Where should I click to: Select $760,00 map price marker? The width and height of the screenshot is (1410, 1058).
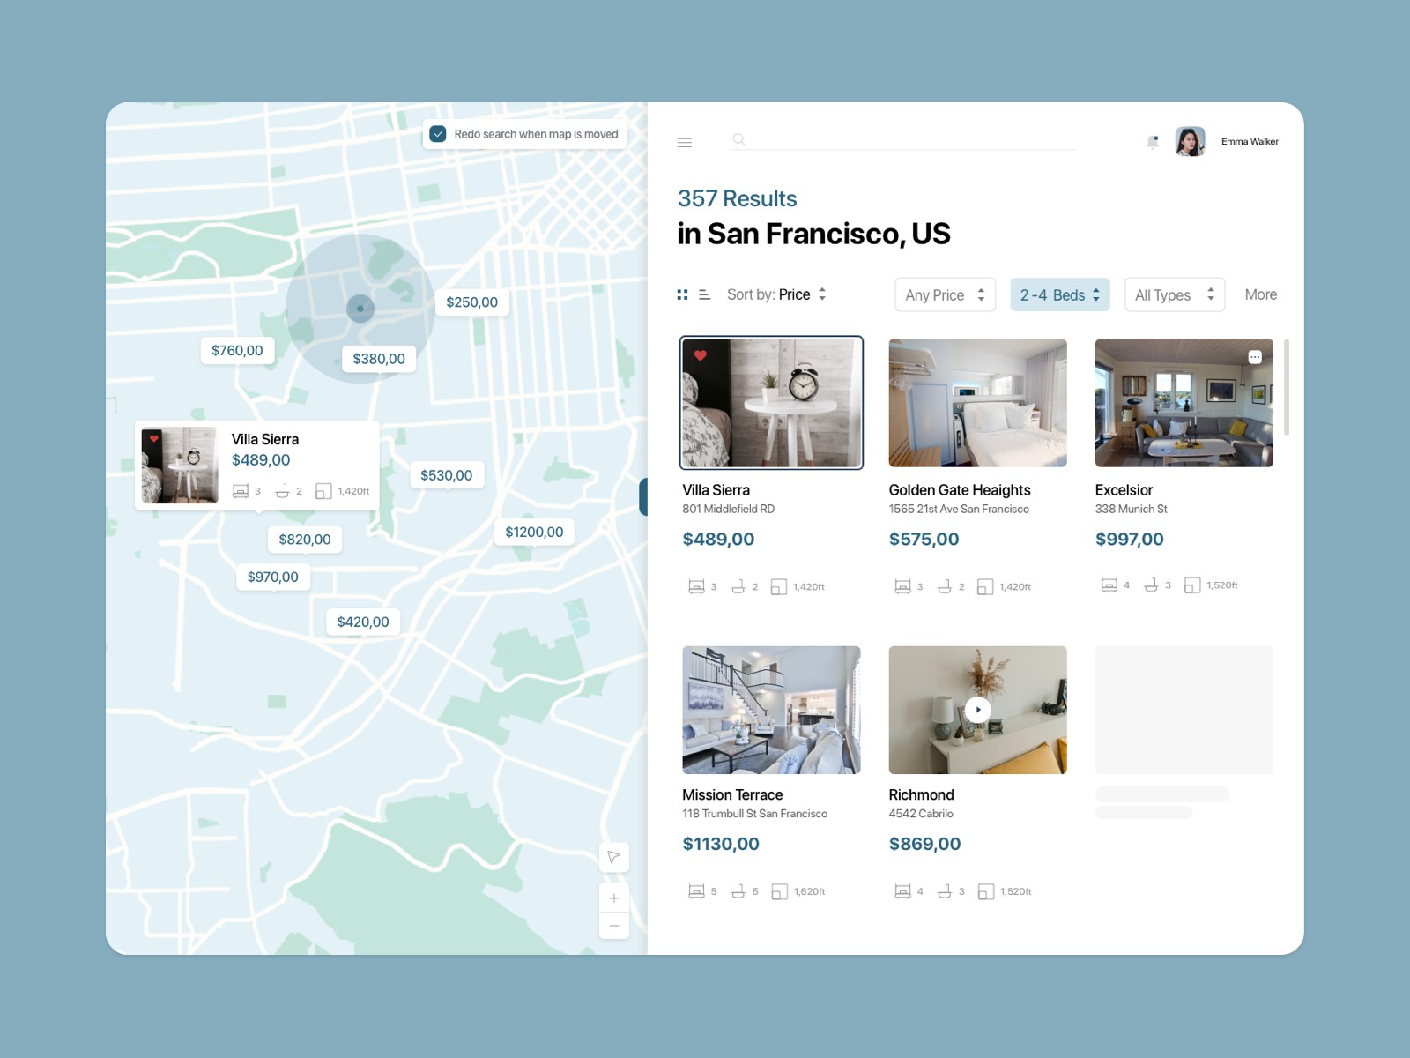(237, 350)
